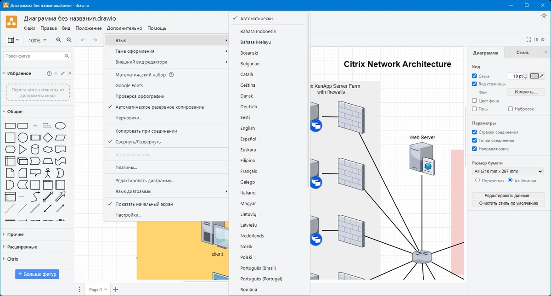Click the Редактировать данные button
This screenshot has width=551, height=296.
(508, 195)
